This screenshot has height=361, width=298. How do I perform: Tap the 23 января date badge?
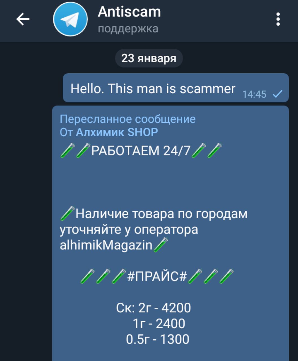(149, 58)
